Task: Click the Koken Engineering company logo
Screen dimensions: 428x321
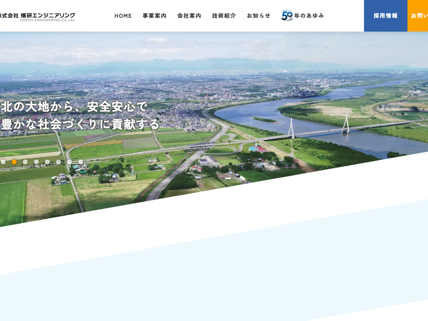Action: coord(37,16)
